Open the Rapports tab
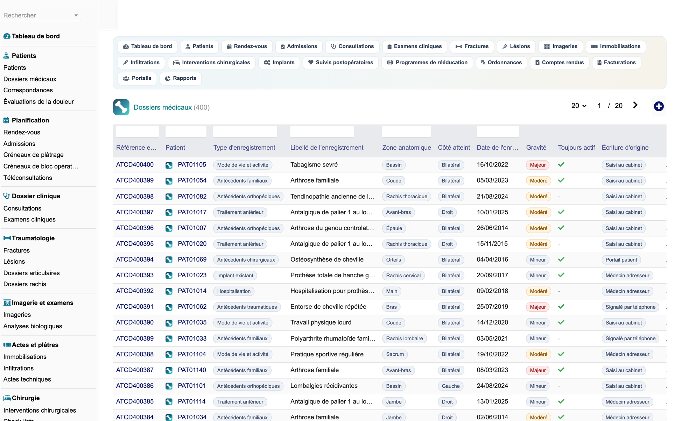This screenshot has width=681, height=421. 181,78
